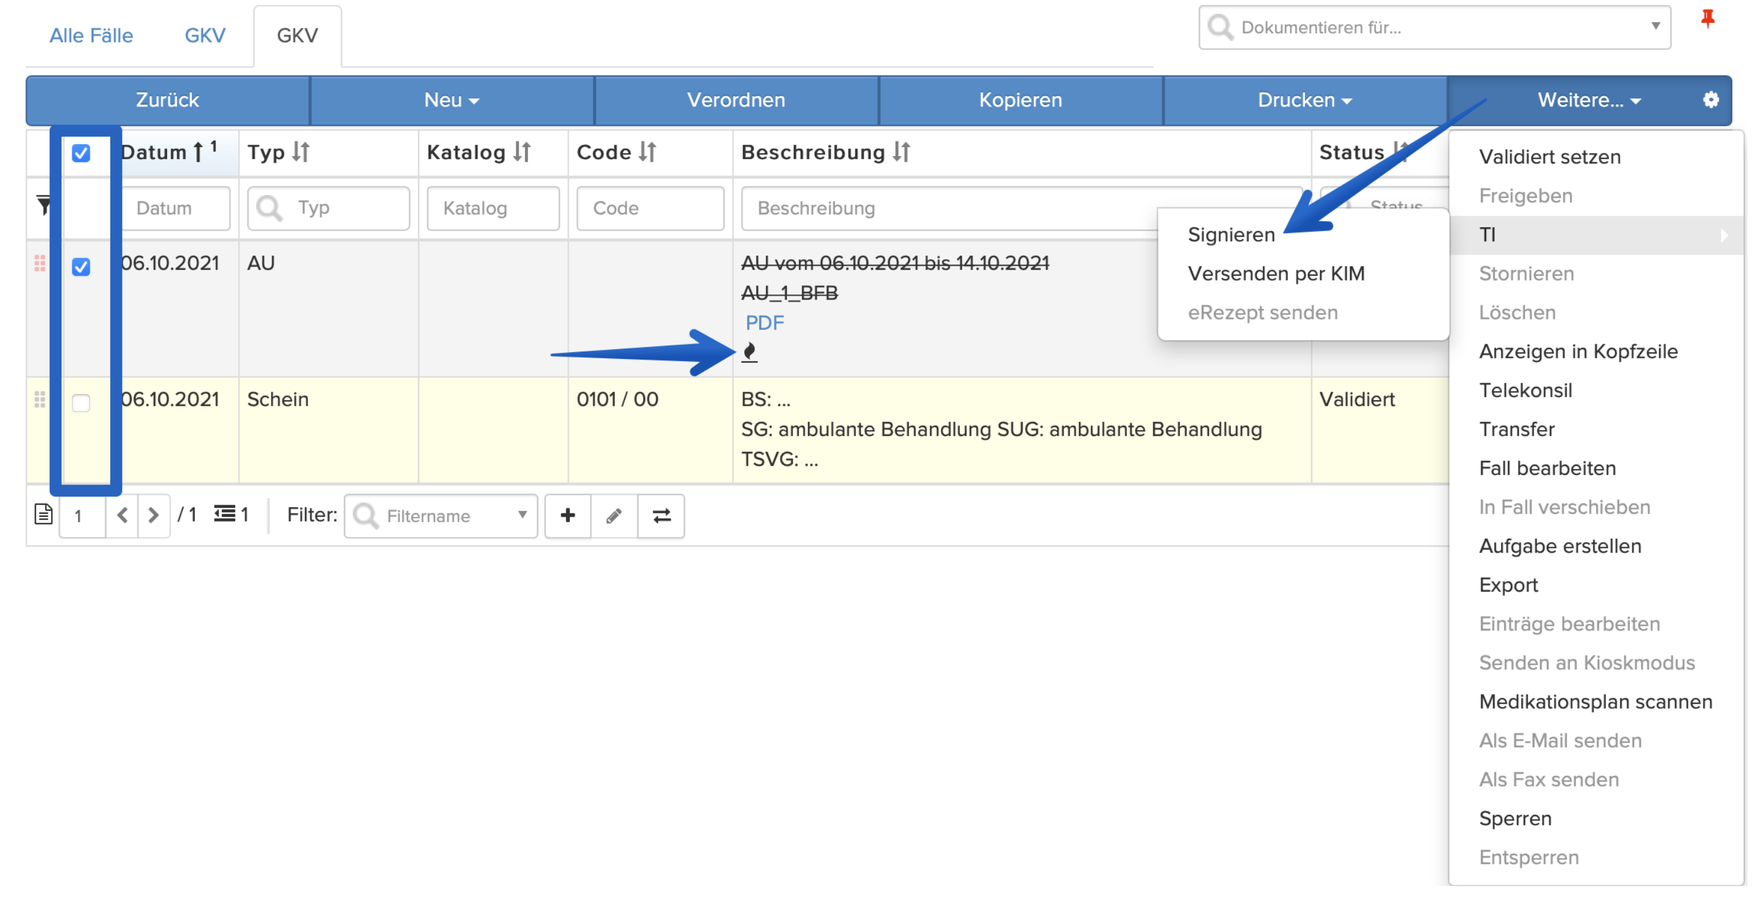
Task: Go to next page arrow
Action: (154, 515)
